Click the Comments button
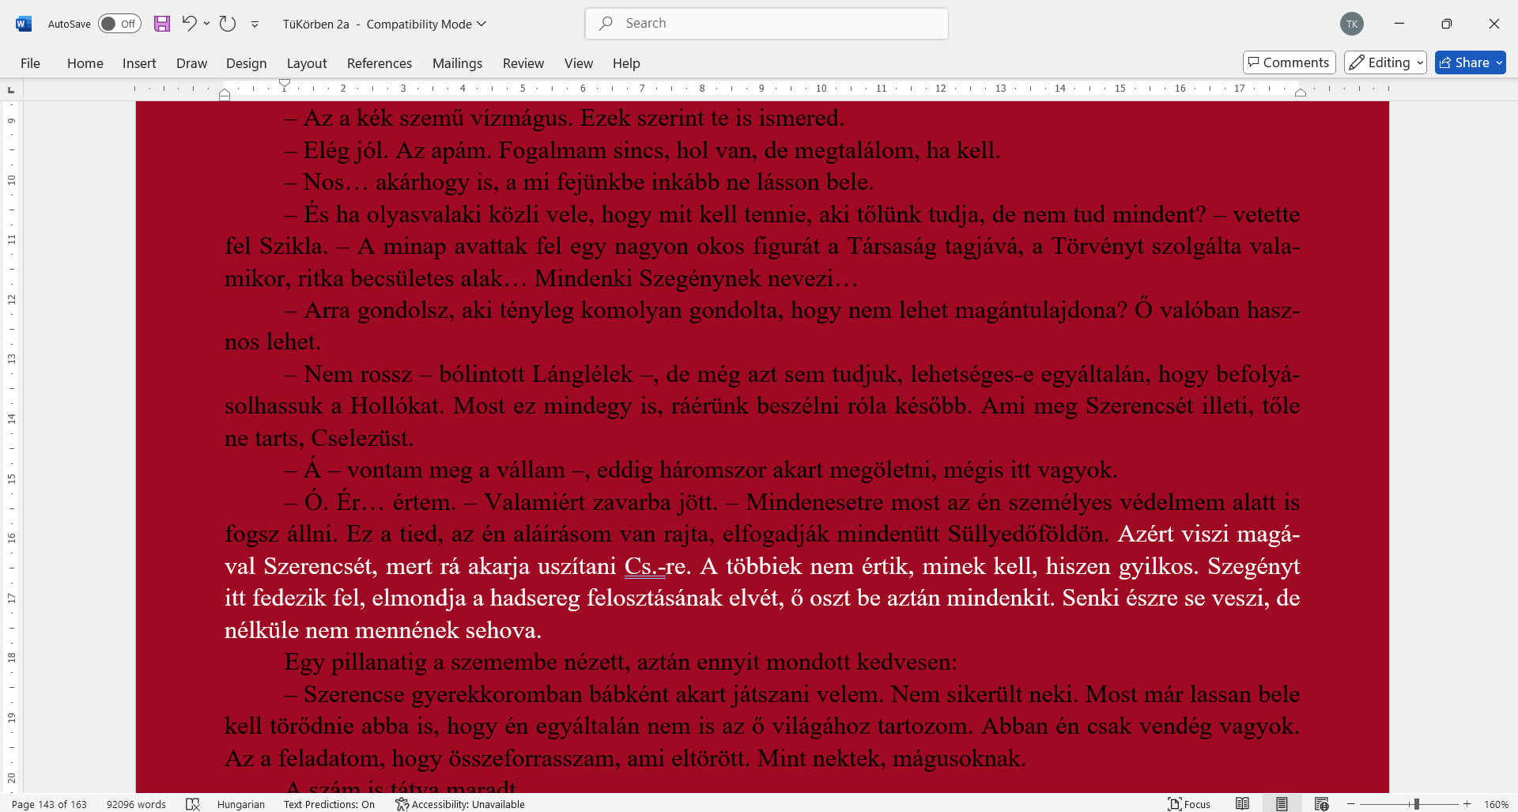The width and height of the screenshot is (1518, 812). pos(1289,62)
